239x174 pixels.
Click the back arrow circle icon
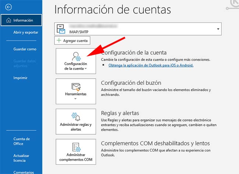click(x=8, y=7)
